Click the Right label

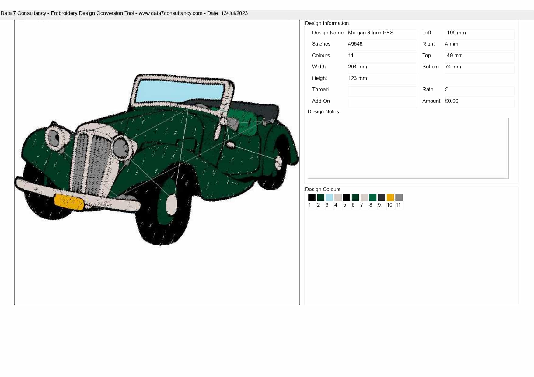tap(428, 44)
